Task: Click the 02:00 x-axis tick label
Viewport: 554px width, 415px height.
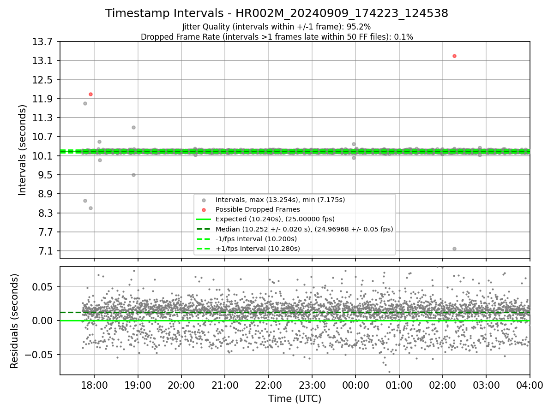Action: pos(442,385)
